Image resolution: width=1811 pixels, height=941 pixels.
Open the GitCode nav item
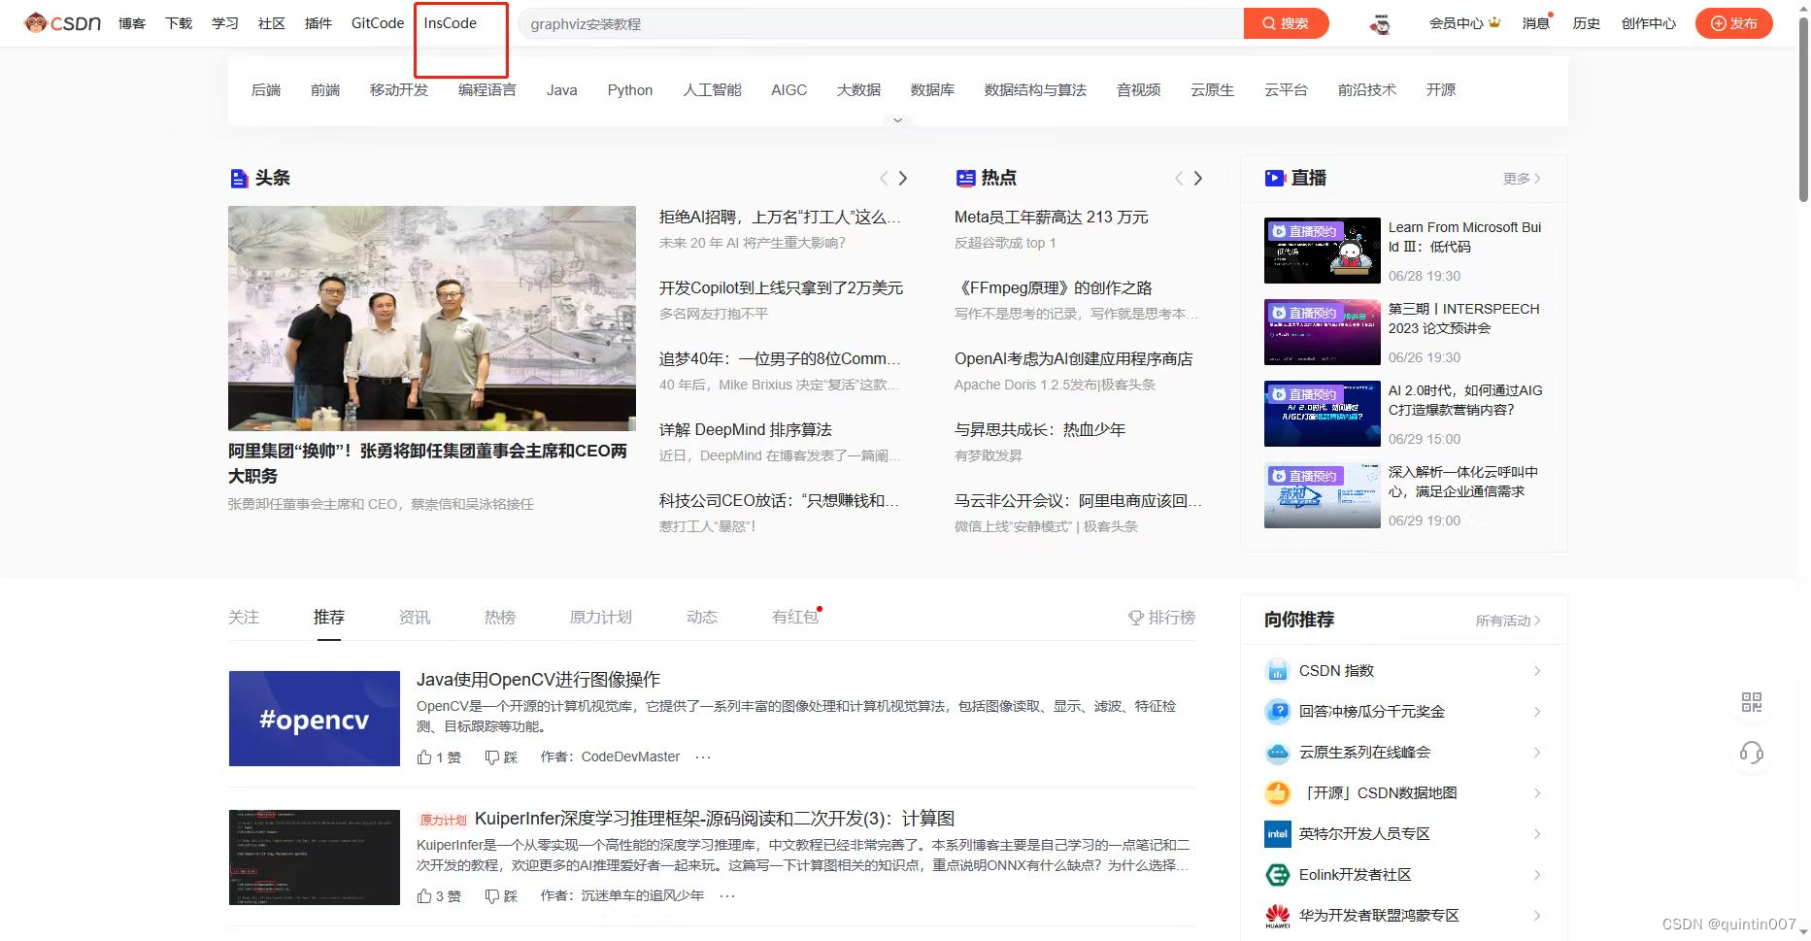click(x=378, y=23)
